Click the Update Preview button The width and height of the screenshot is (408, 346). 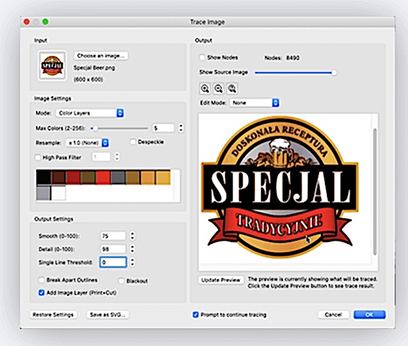(x=221, y=280)
